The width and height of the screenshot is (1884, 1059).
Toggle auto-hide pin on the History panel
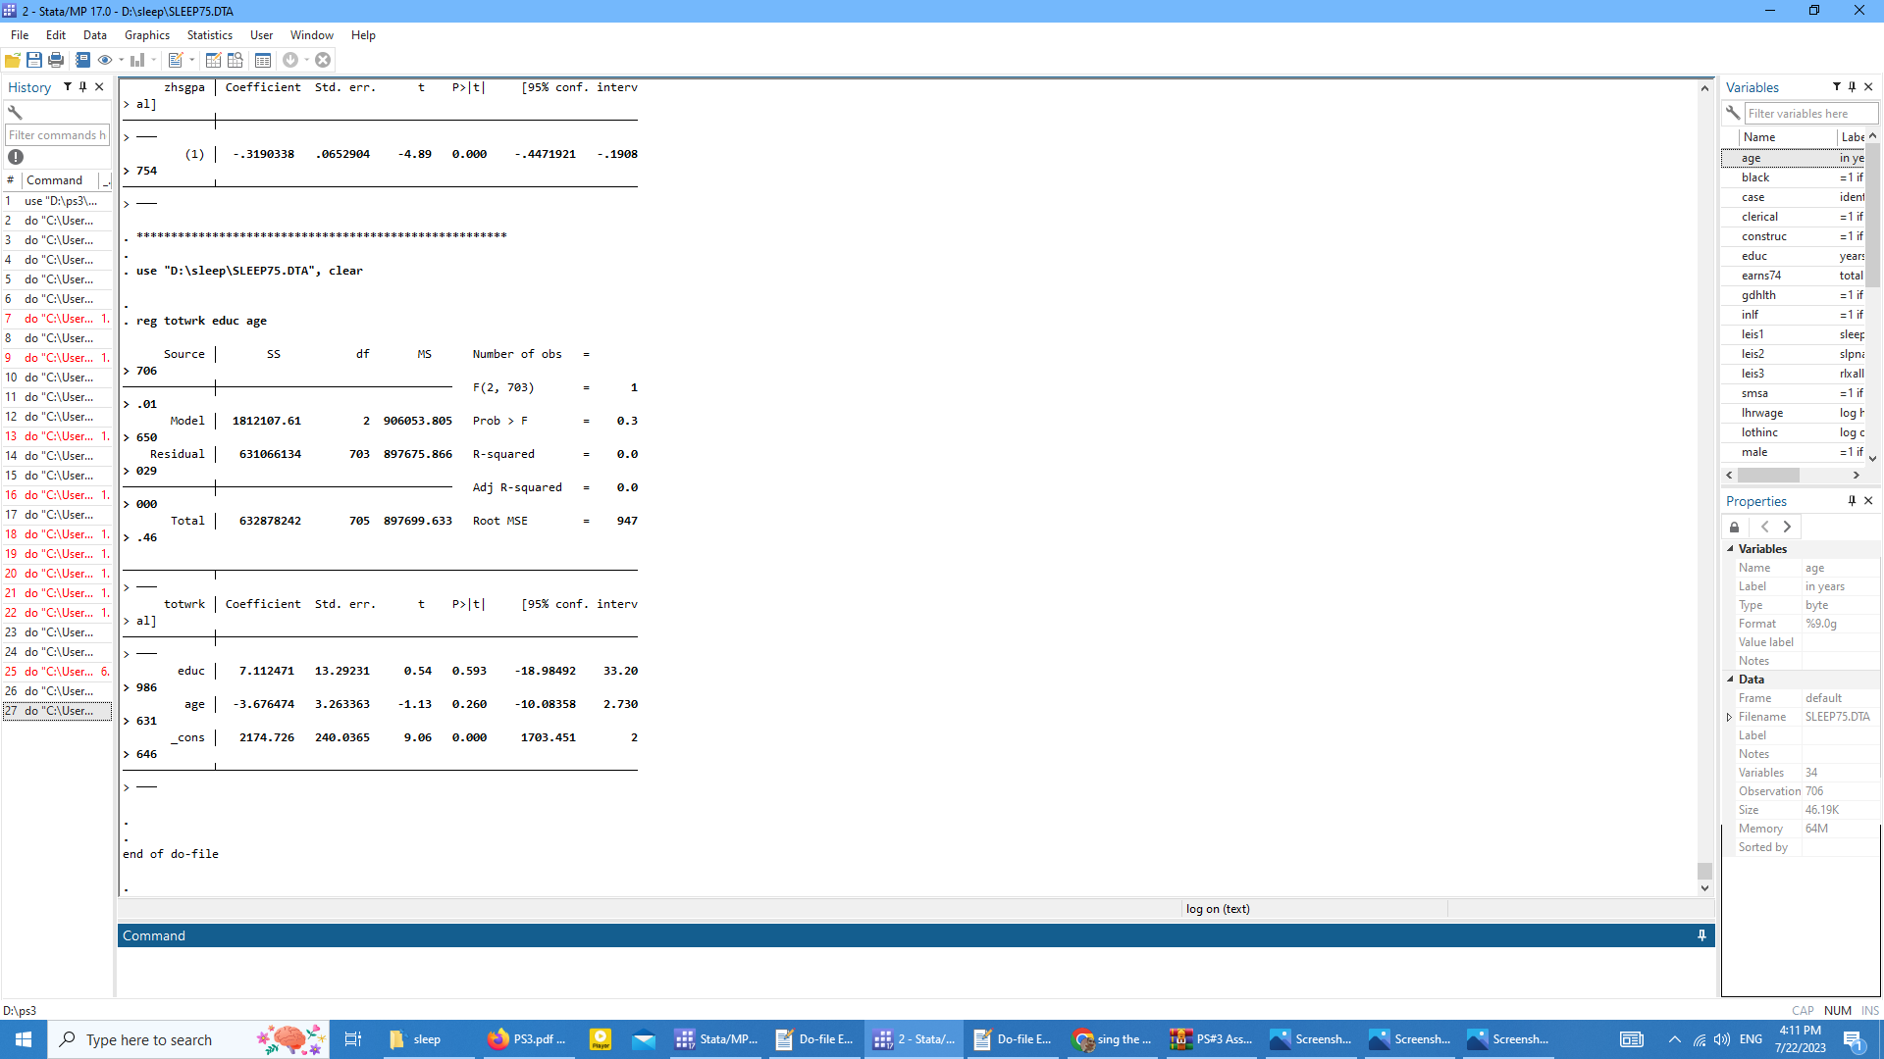click(82, 86)
